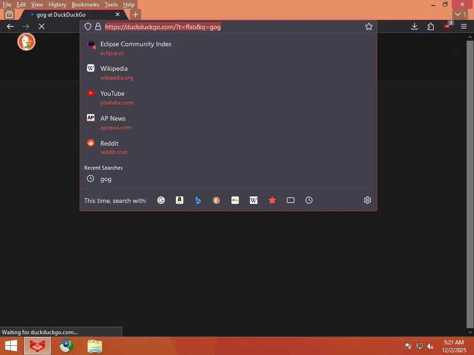Open the Extensions puzzle icon
Image resolution: width=474 pixels, height=355 pixels.
430,26
